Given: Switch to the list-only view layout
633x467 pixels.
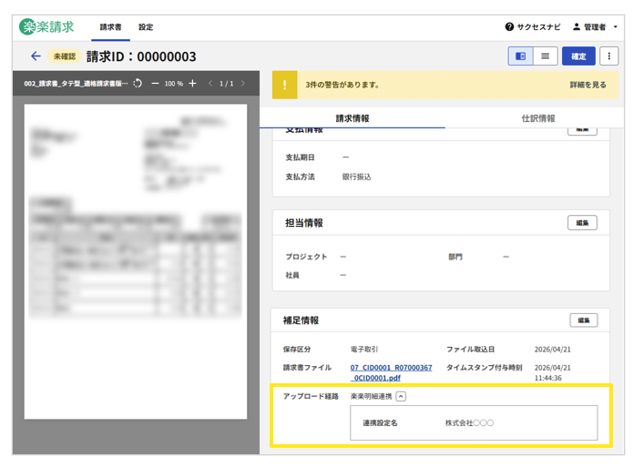Looking at the screenshot, I should [x=545, y=56].
